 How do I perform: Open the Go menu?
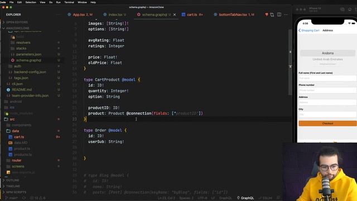click(x=51, y=2)
